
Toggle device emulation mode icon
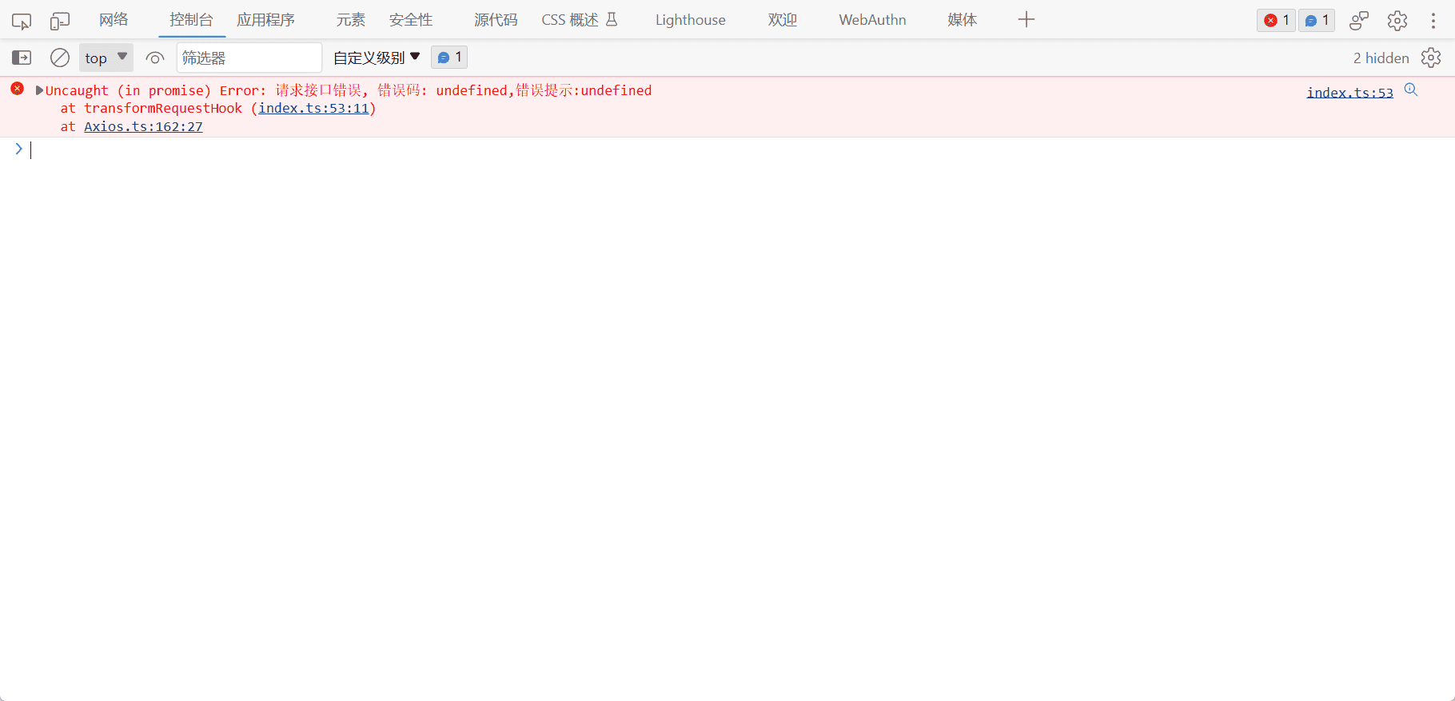[x=60, y=21]
